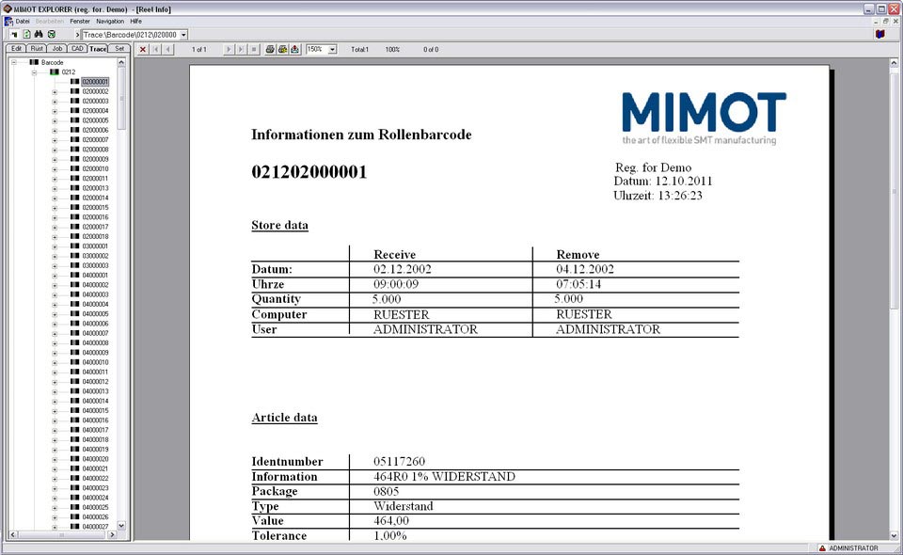
Task: Expand the 03000001 tree node
Action: [x=55, y=246]
